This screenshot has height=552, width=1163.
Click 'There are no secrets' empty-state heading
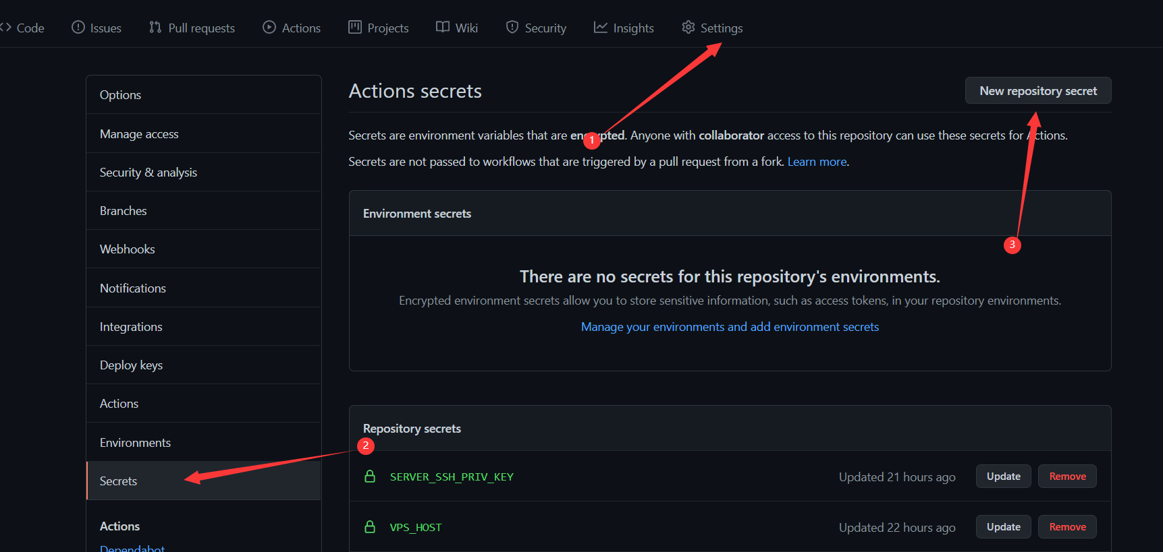tap(730, 276)
